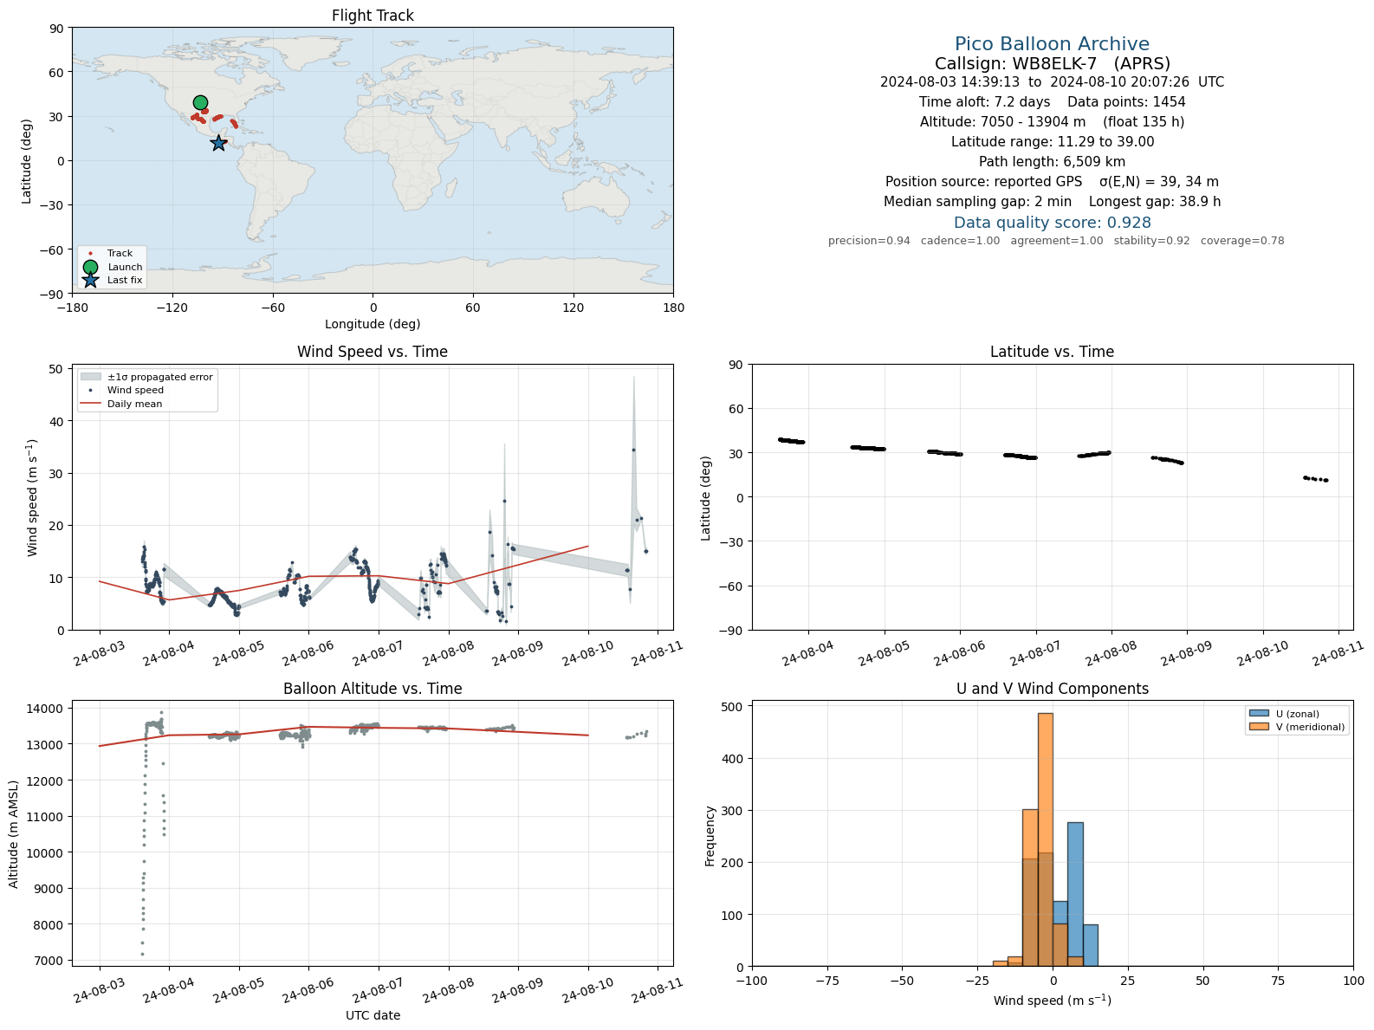Click the 'Altitude: 7050 - 13904 m' text
Viewport: 1374px width, 1030px height.
point(1002,122)
